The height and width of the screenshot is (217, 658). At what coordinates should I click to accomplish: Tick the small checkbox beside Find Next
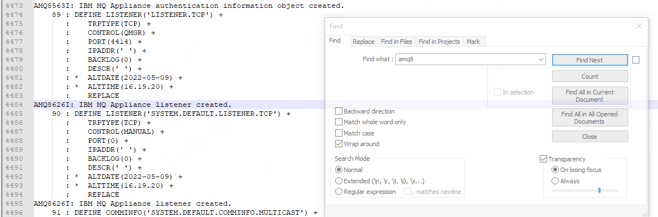point(635,60)
